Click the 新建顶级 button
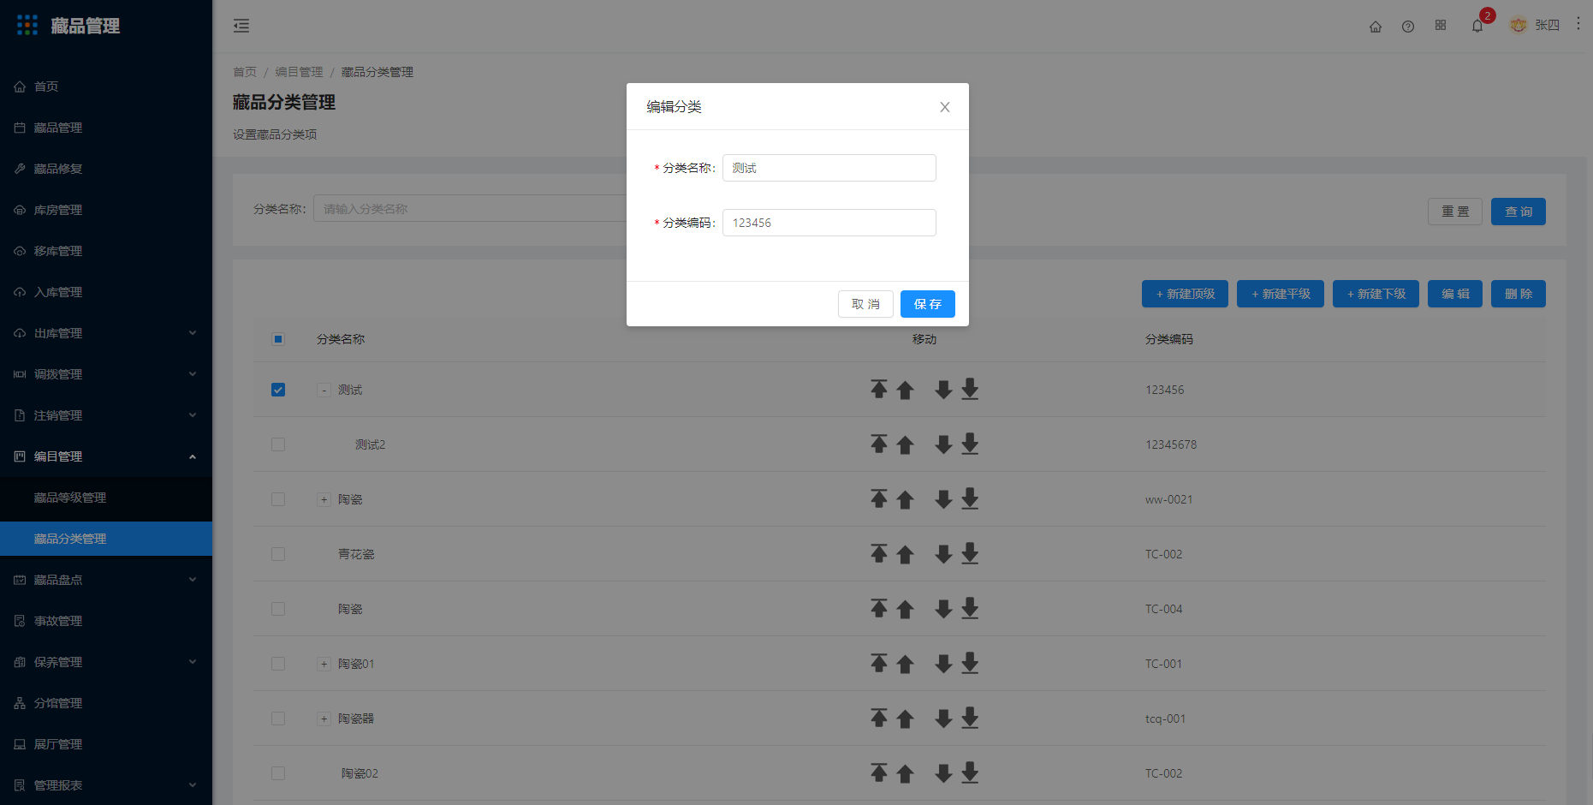 pyautogui.click(x=1185, y=294)
